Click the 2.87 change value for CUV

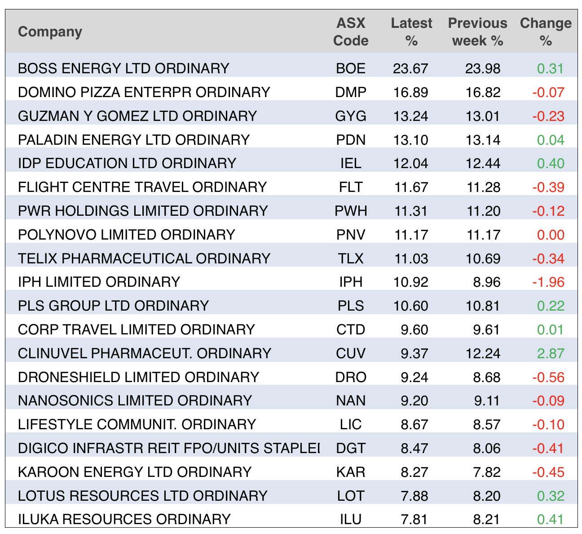pos(551,353)
